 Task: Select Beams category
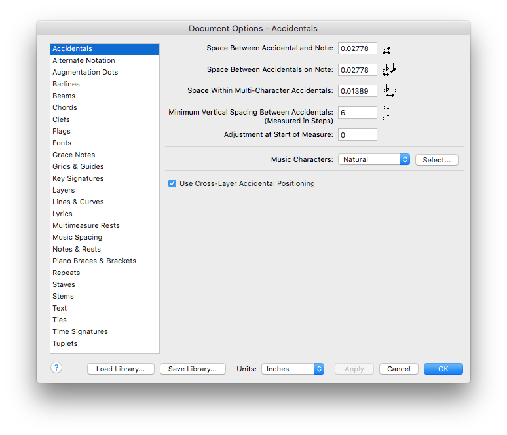point(105,96)
